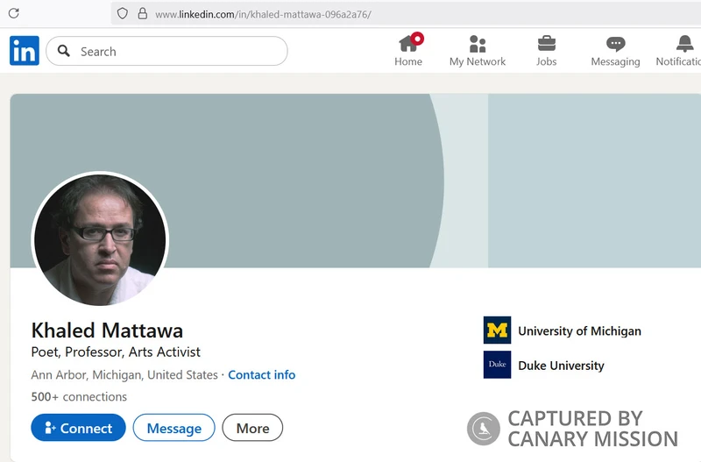Click the University of Michigan logo

497,331
